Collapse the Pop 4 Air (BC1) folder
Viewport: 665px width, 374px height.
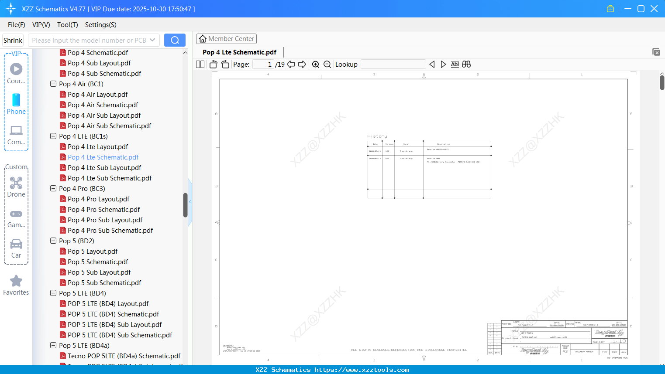(53, 84)
